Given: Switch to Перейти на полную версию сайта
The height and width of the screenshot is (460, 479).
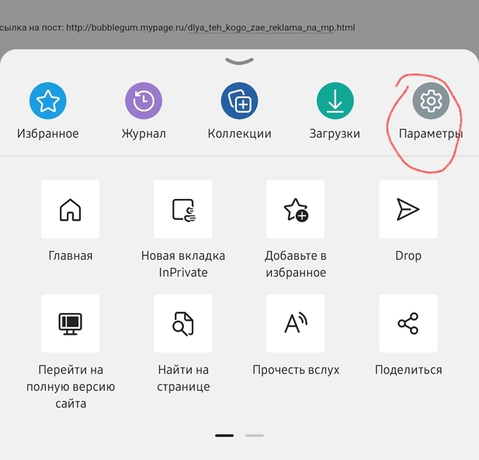Looking at the screenshot, I should [71, 323].
